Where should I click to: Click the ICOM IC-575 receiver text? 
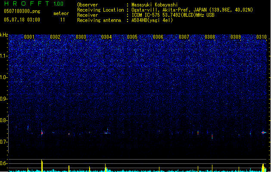[x=173, y=15]
